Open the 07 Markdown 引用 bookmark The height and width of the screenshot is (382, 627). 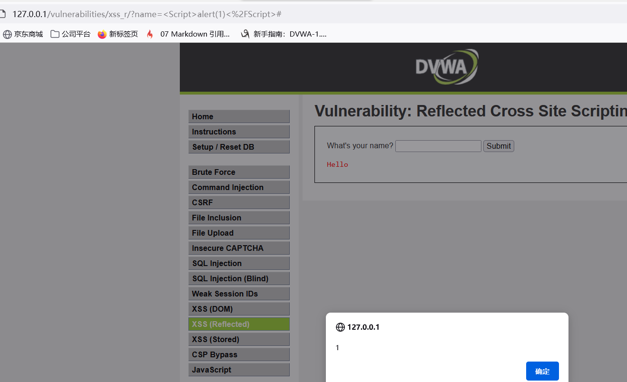coord(188,34)
